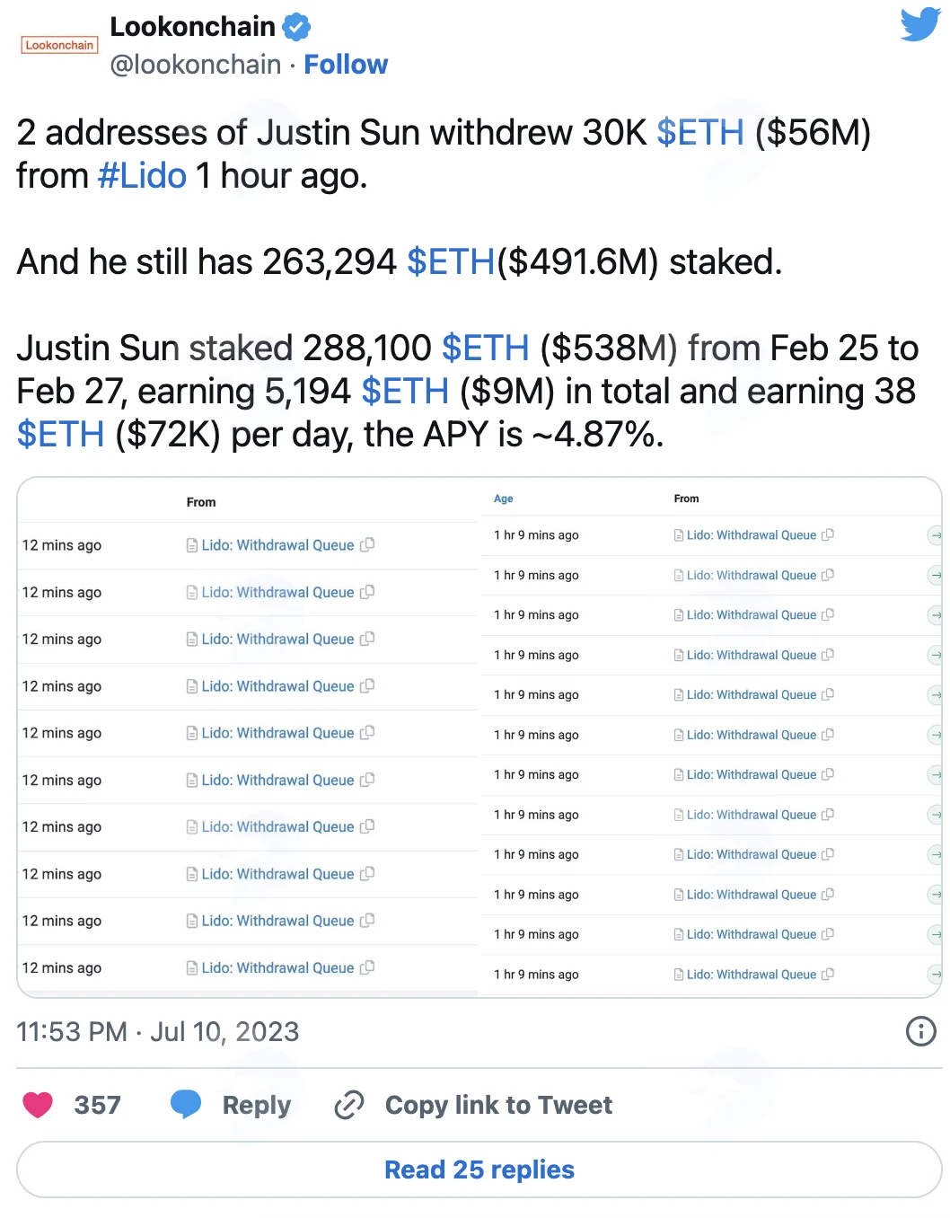Click the reply speech bubble icon
This screenshot has width=950, height=1218.
coord(186,1104)
